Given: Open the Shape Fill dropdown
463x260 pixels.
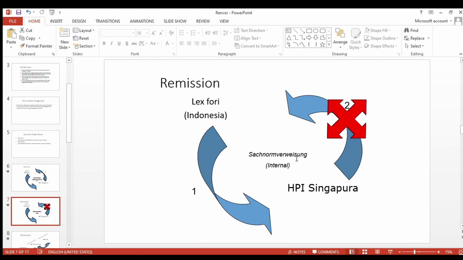Looking at the screenshot, I should [x=377, y=30].
